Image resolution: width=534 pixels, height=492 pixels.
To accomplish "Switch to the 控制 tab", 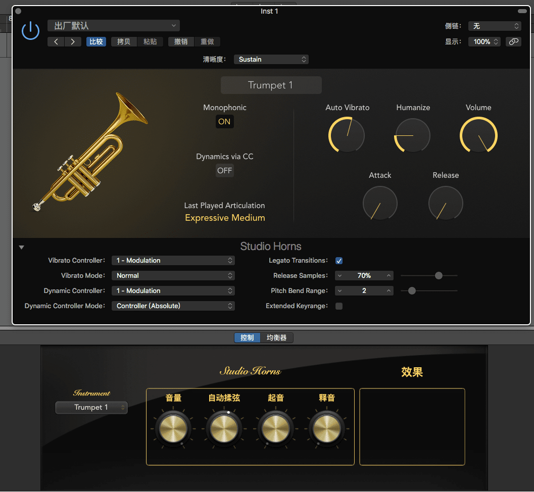I will pyautogui.click(x=247, y=337).
